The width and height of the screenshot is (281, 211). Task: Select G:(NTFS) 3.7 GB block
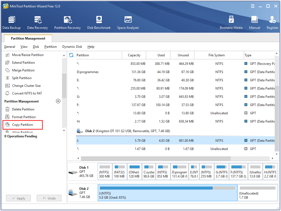click(x=221, y=172)
